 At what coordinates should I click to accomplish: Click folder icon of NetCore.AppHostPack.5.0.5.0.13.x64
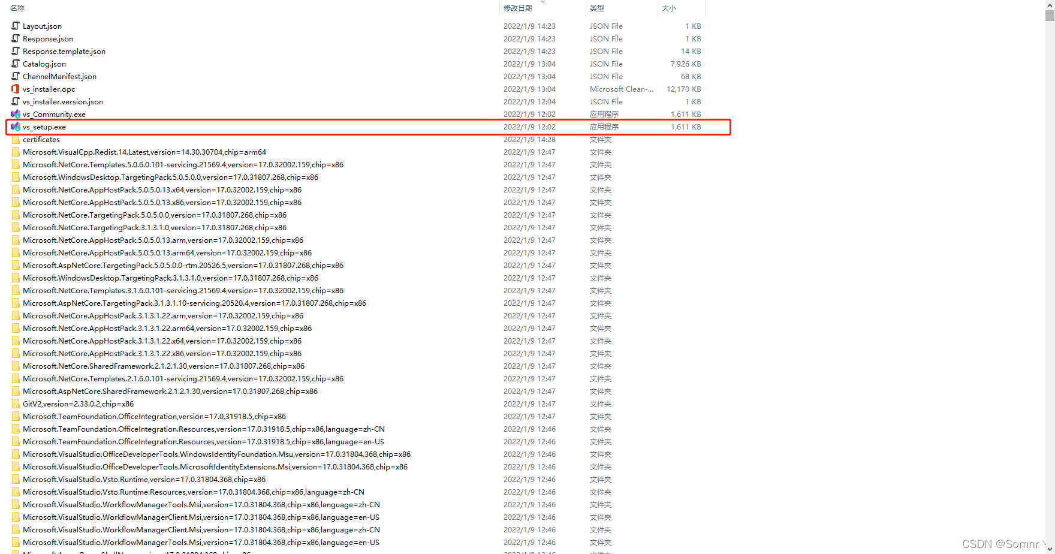coord(16,189)
